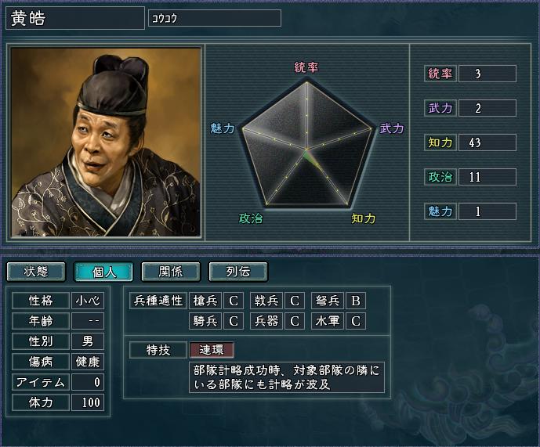
Task: Click the 体力 value 100
Action: [x=88, y=402]
